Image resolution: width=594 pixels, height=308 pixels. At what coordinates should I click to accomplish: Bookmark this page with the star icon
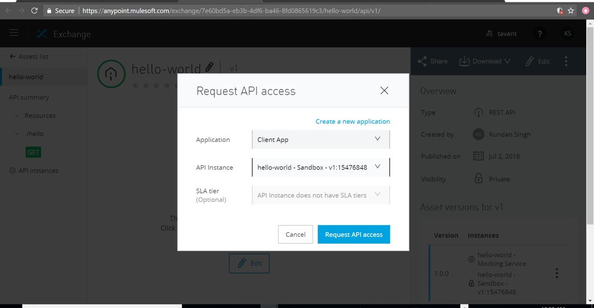[x=571, y=11]
